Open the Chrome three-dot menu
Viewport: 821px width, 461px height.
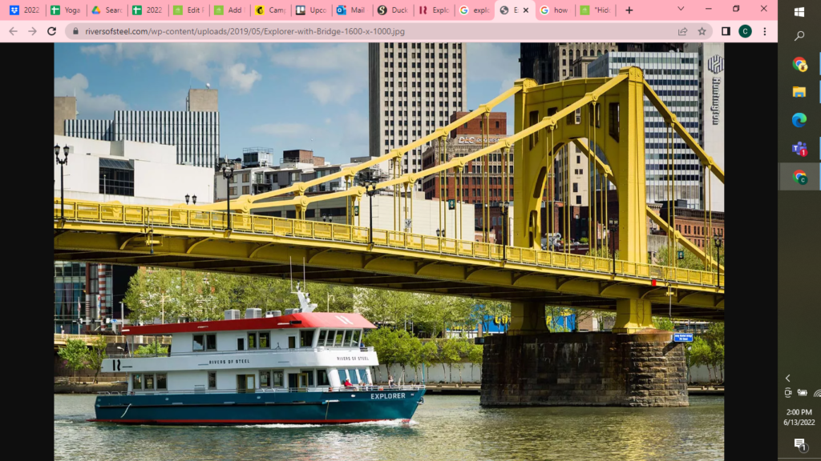pos(765,31)
